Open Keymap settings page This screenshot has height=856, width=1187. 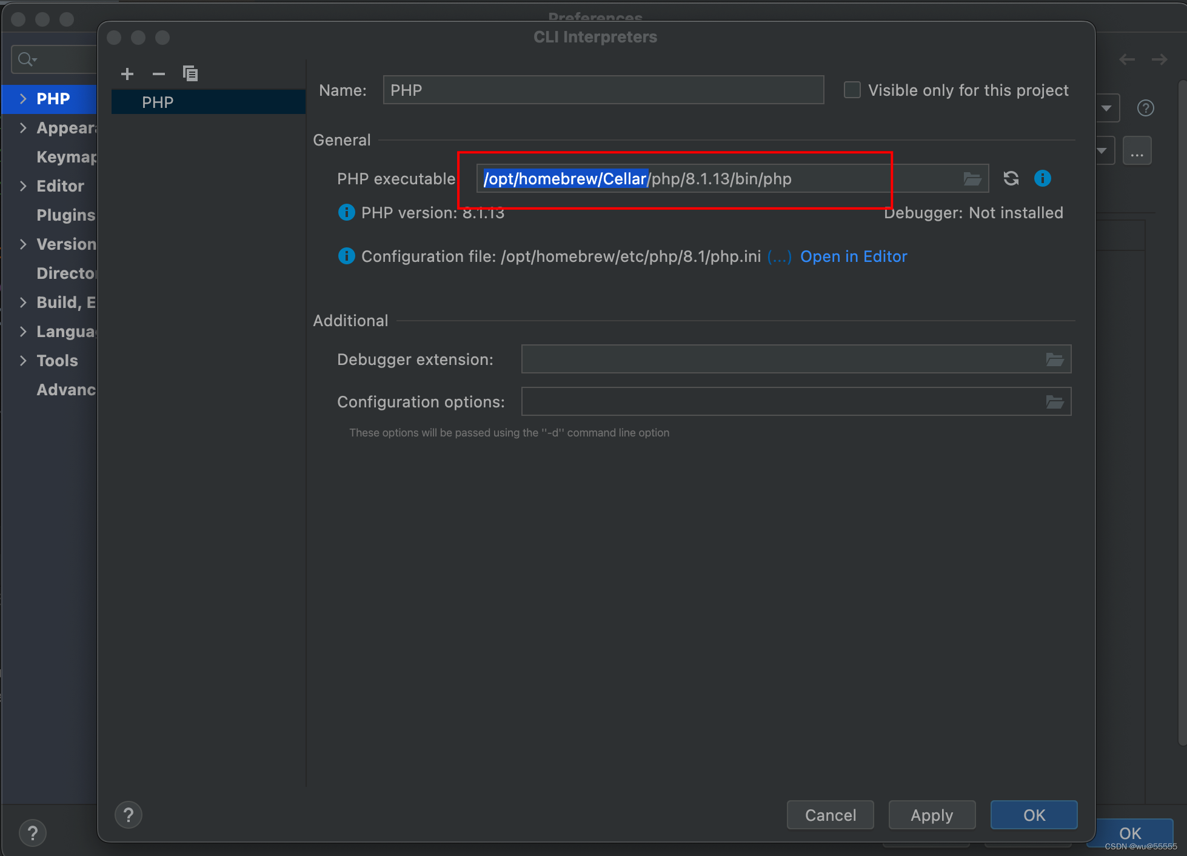coord(65,157)
